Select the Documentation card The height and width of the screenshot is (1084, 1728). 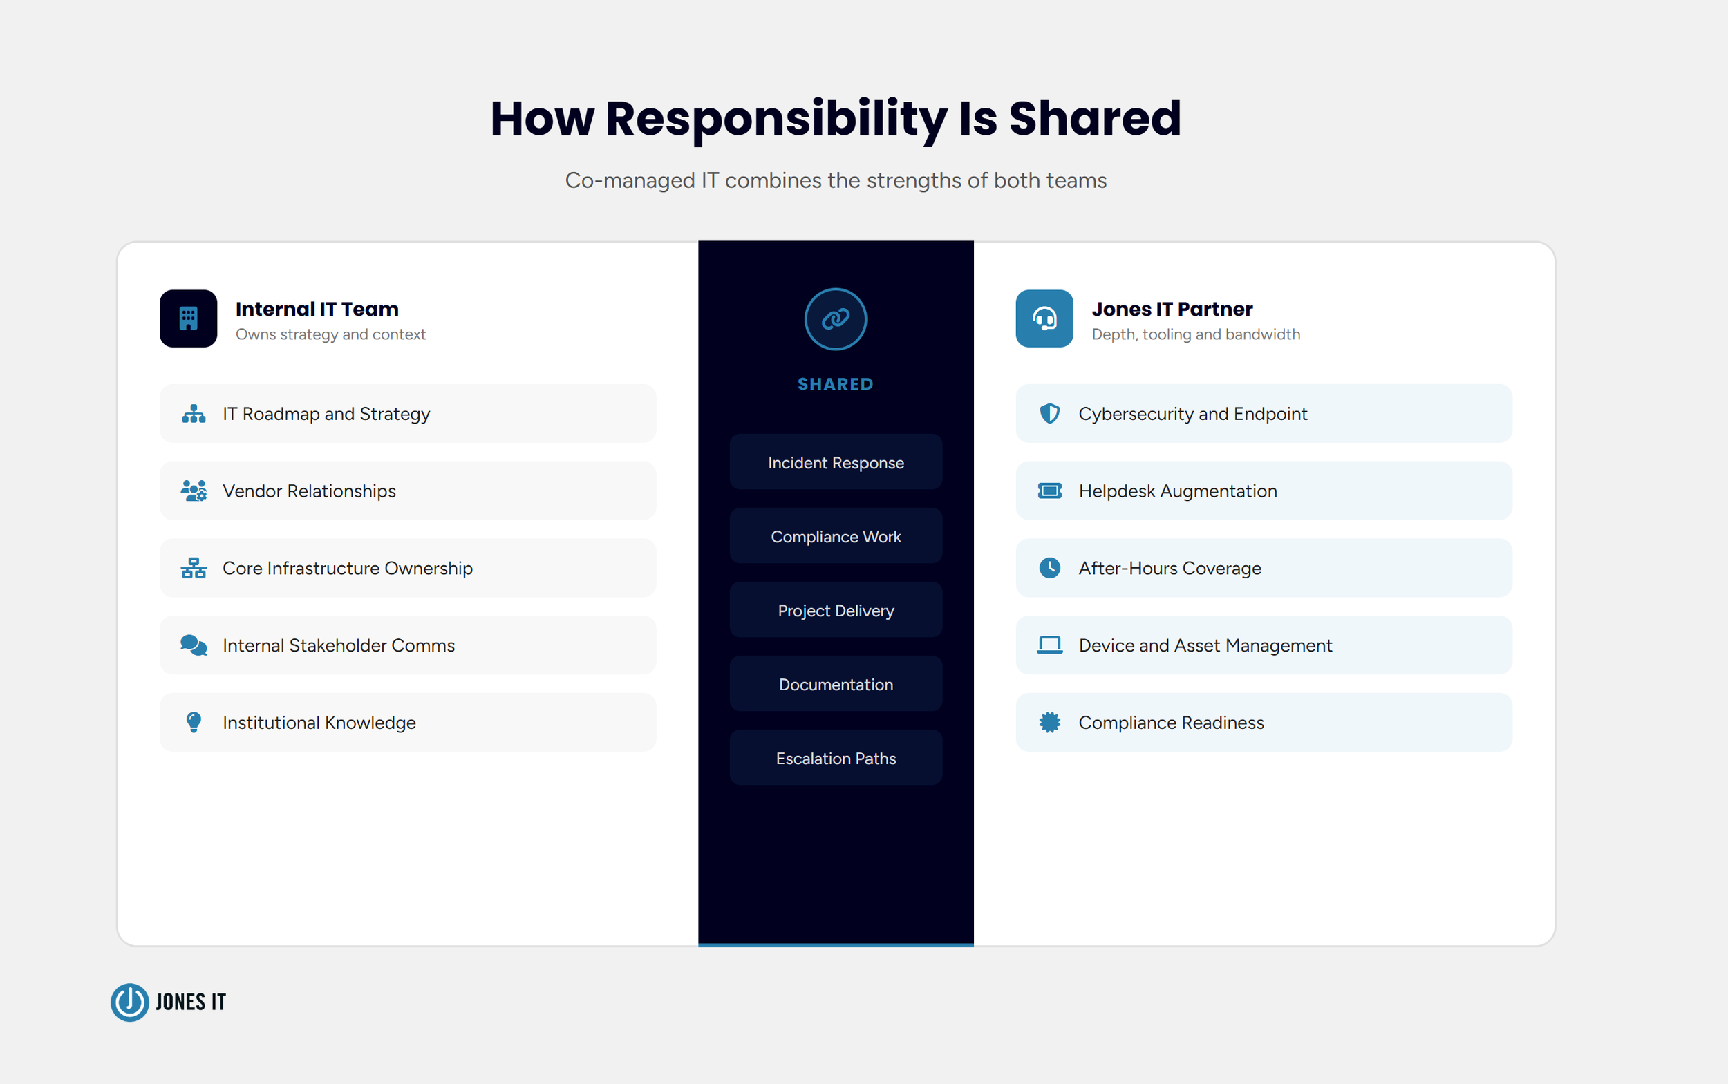[x=836, y=684]
